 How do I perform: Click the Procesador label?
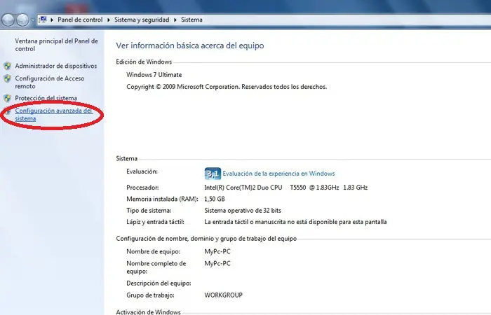pyautogui.click(x=142, y=188)
